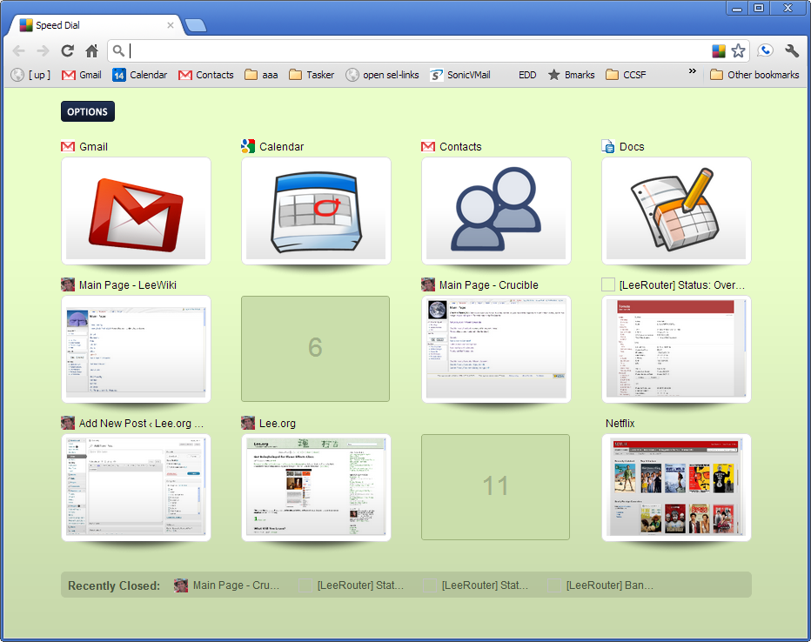The height and width of the screenshot is (642, 811).
Task: Click the Docs dial title icon
Action: [608, 146]
